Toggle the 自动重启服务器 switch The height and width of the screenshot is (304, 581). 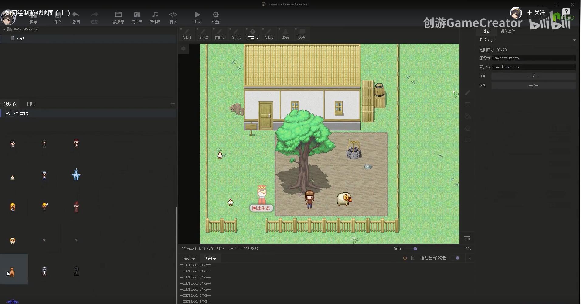(x=456, y=258)
